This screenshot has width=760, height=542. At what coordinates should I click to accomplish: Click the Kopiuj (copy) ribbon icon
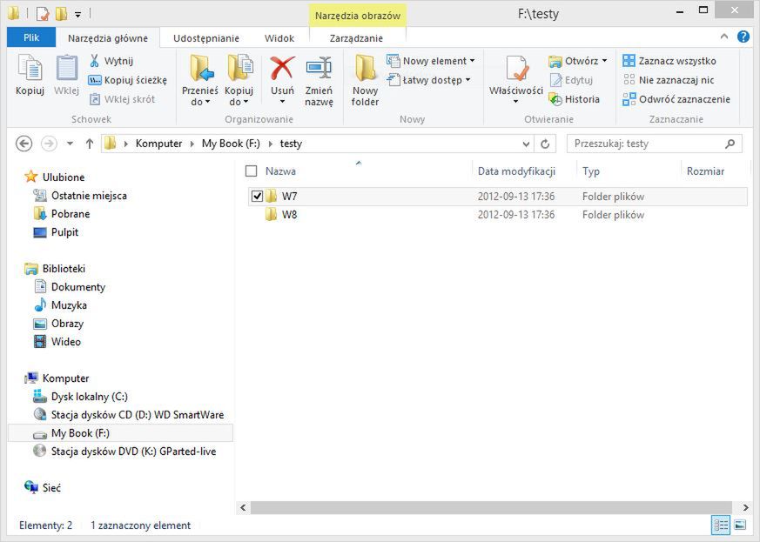tap(30, 68)
